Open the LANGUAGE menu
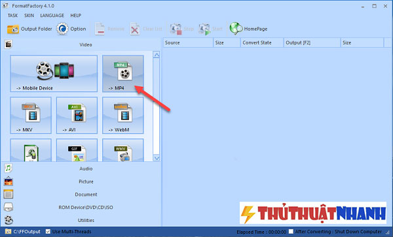Viewport: 393px width, 237px height. click(x=52, y=16)
